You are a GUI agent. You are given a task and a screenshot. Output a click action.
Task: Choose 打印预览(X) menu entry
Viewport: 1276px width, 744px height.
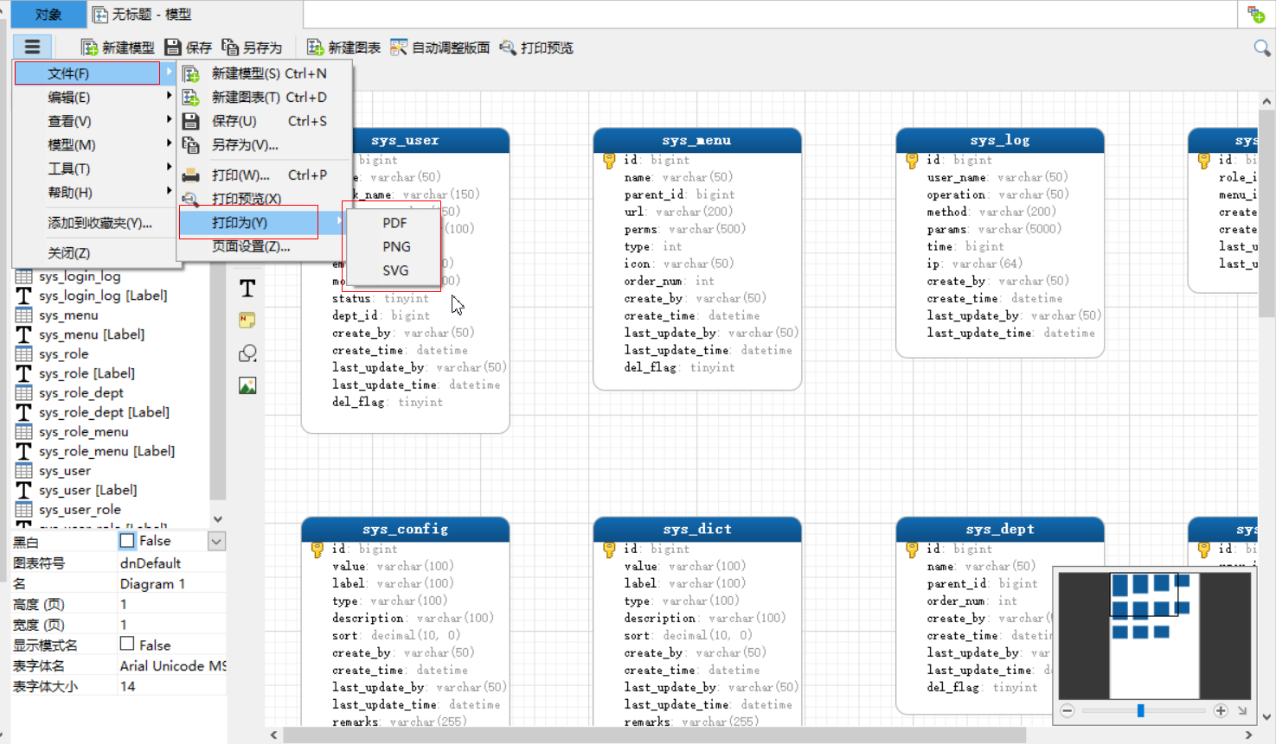[265, 199]
